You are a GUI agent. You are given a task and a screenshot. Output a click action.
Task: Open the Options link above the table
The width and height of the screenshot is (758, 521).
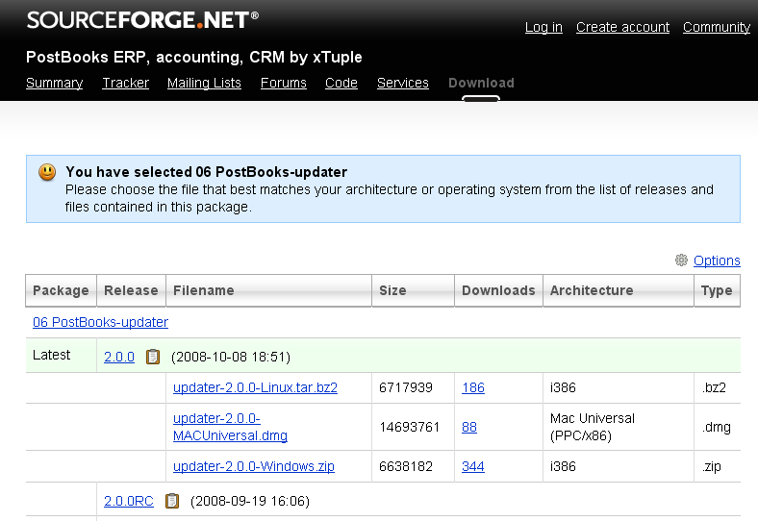(717, 260)
